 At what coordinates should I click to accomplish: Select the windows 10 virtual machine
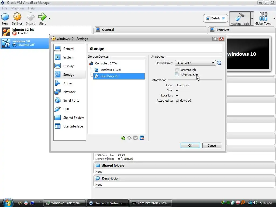tap(25, 43)
